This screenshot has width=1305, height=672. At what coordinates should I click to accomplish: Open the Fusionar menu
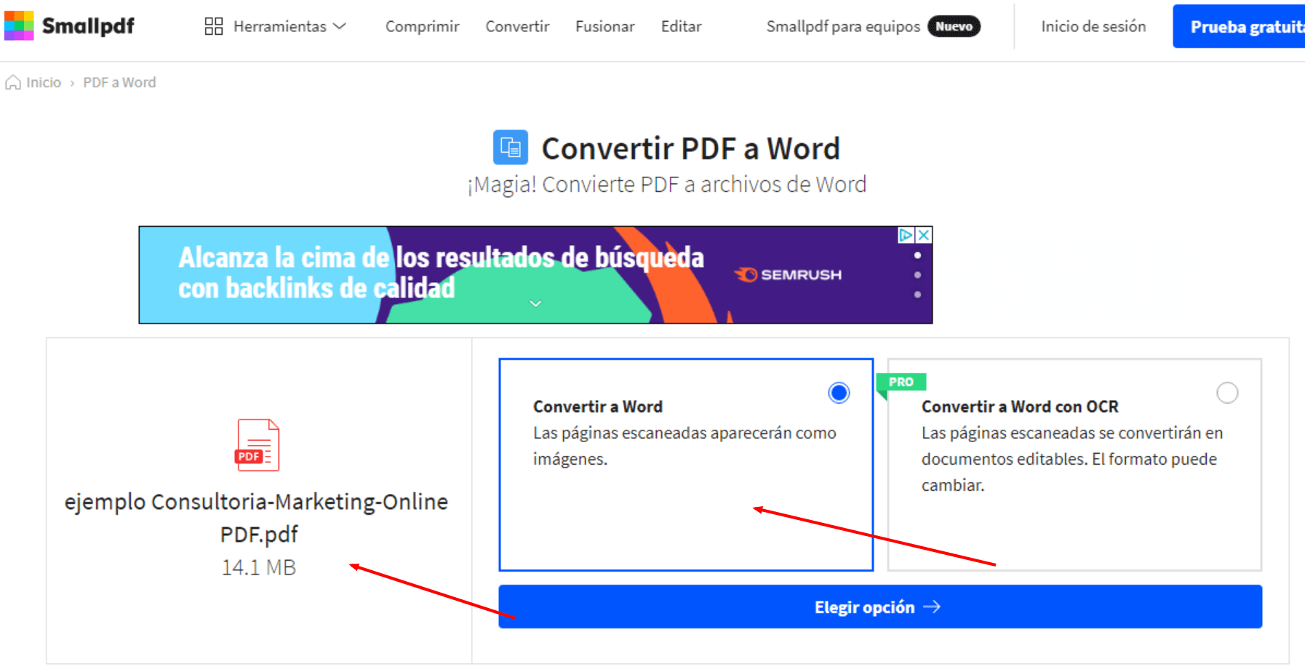604,25
